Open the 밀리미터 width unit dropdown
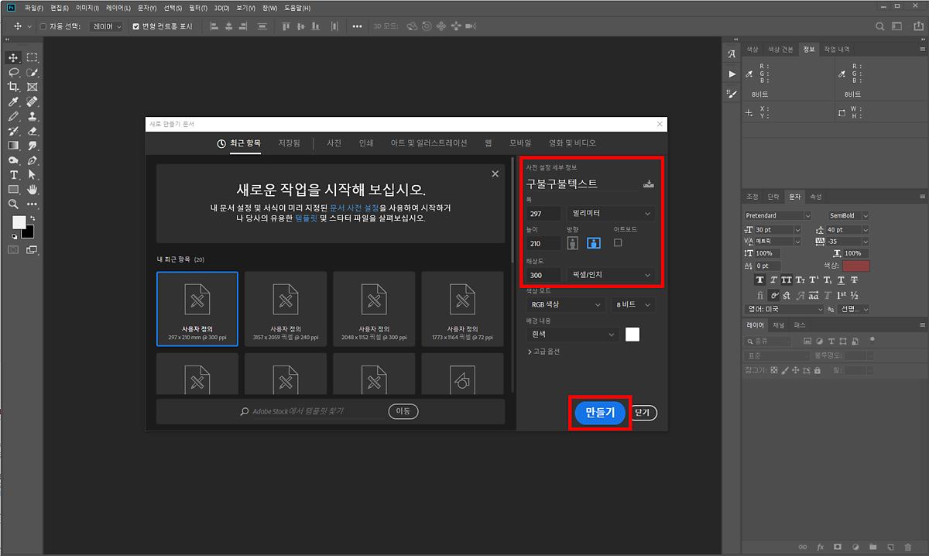929x556 pixels. pos(611,213)
